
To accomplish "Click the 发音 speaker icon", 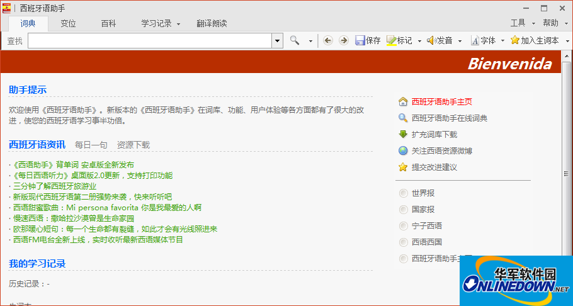I will [x=431, y=40].
